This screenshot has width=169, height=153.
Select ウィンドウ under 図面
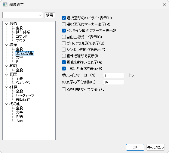pos(23,83)
